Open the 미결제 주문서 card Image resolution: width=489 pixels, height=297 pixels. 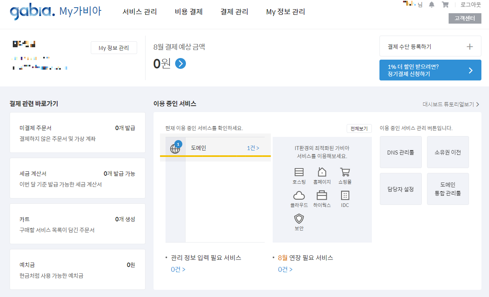pos(78,132)
